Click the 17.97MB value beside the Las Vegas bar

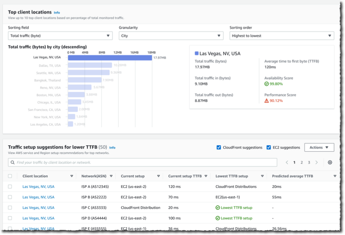(160, 58)
